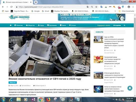Open the Google Translate extension icon
The width and height of the screenshot is (136, 102).
101,7
